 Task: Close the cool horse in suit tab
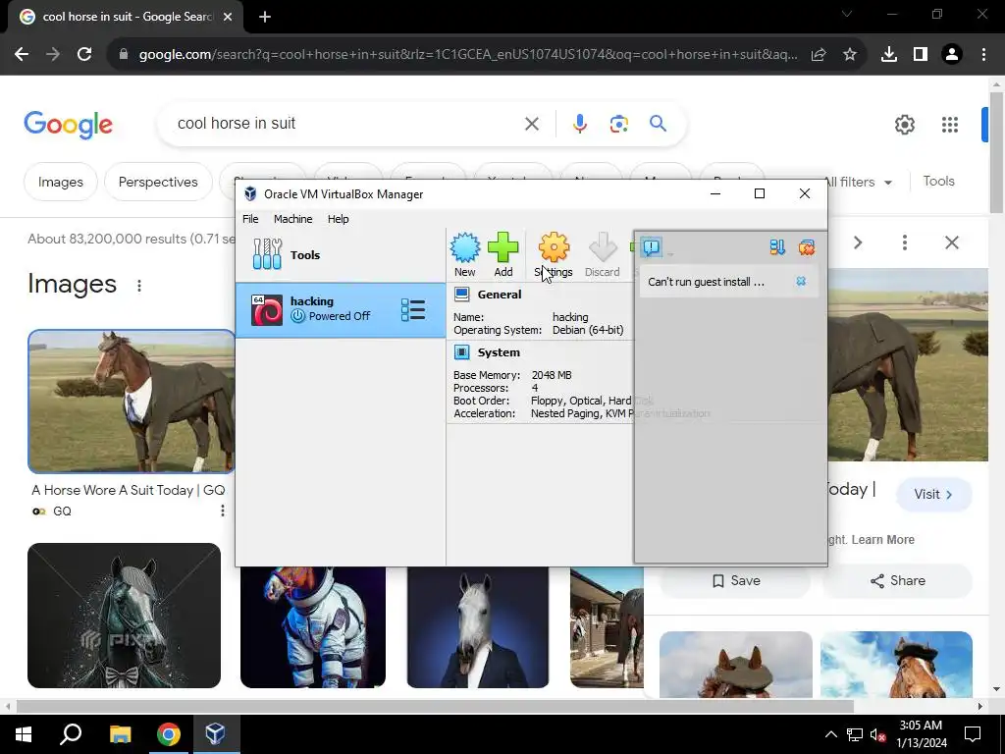coord(228,18)
